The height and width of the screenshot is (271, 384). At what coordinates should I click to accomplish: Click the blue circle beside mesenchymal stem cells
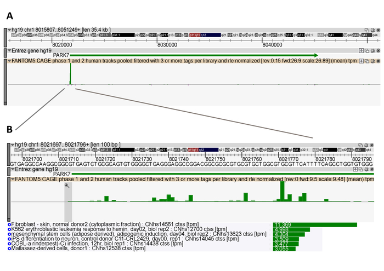(x=9, y=234)
